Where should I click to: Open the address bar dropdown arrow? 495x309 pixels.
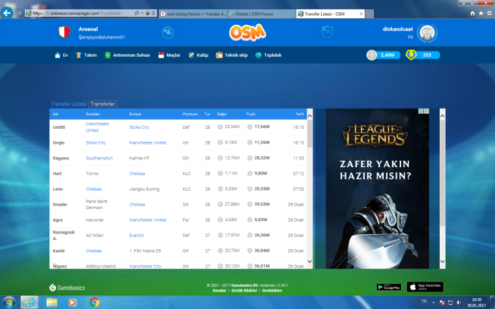click(142, 13)
